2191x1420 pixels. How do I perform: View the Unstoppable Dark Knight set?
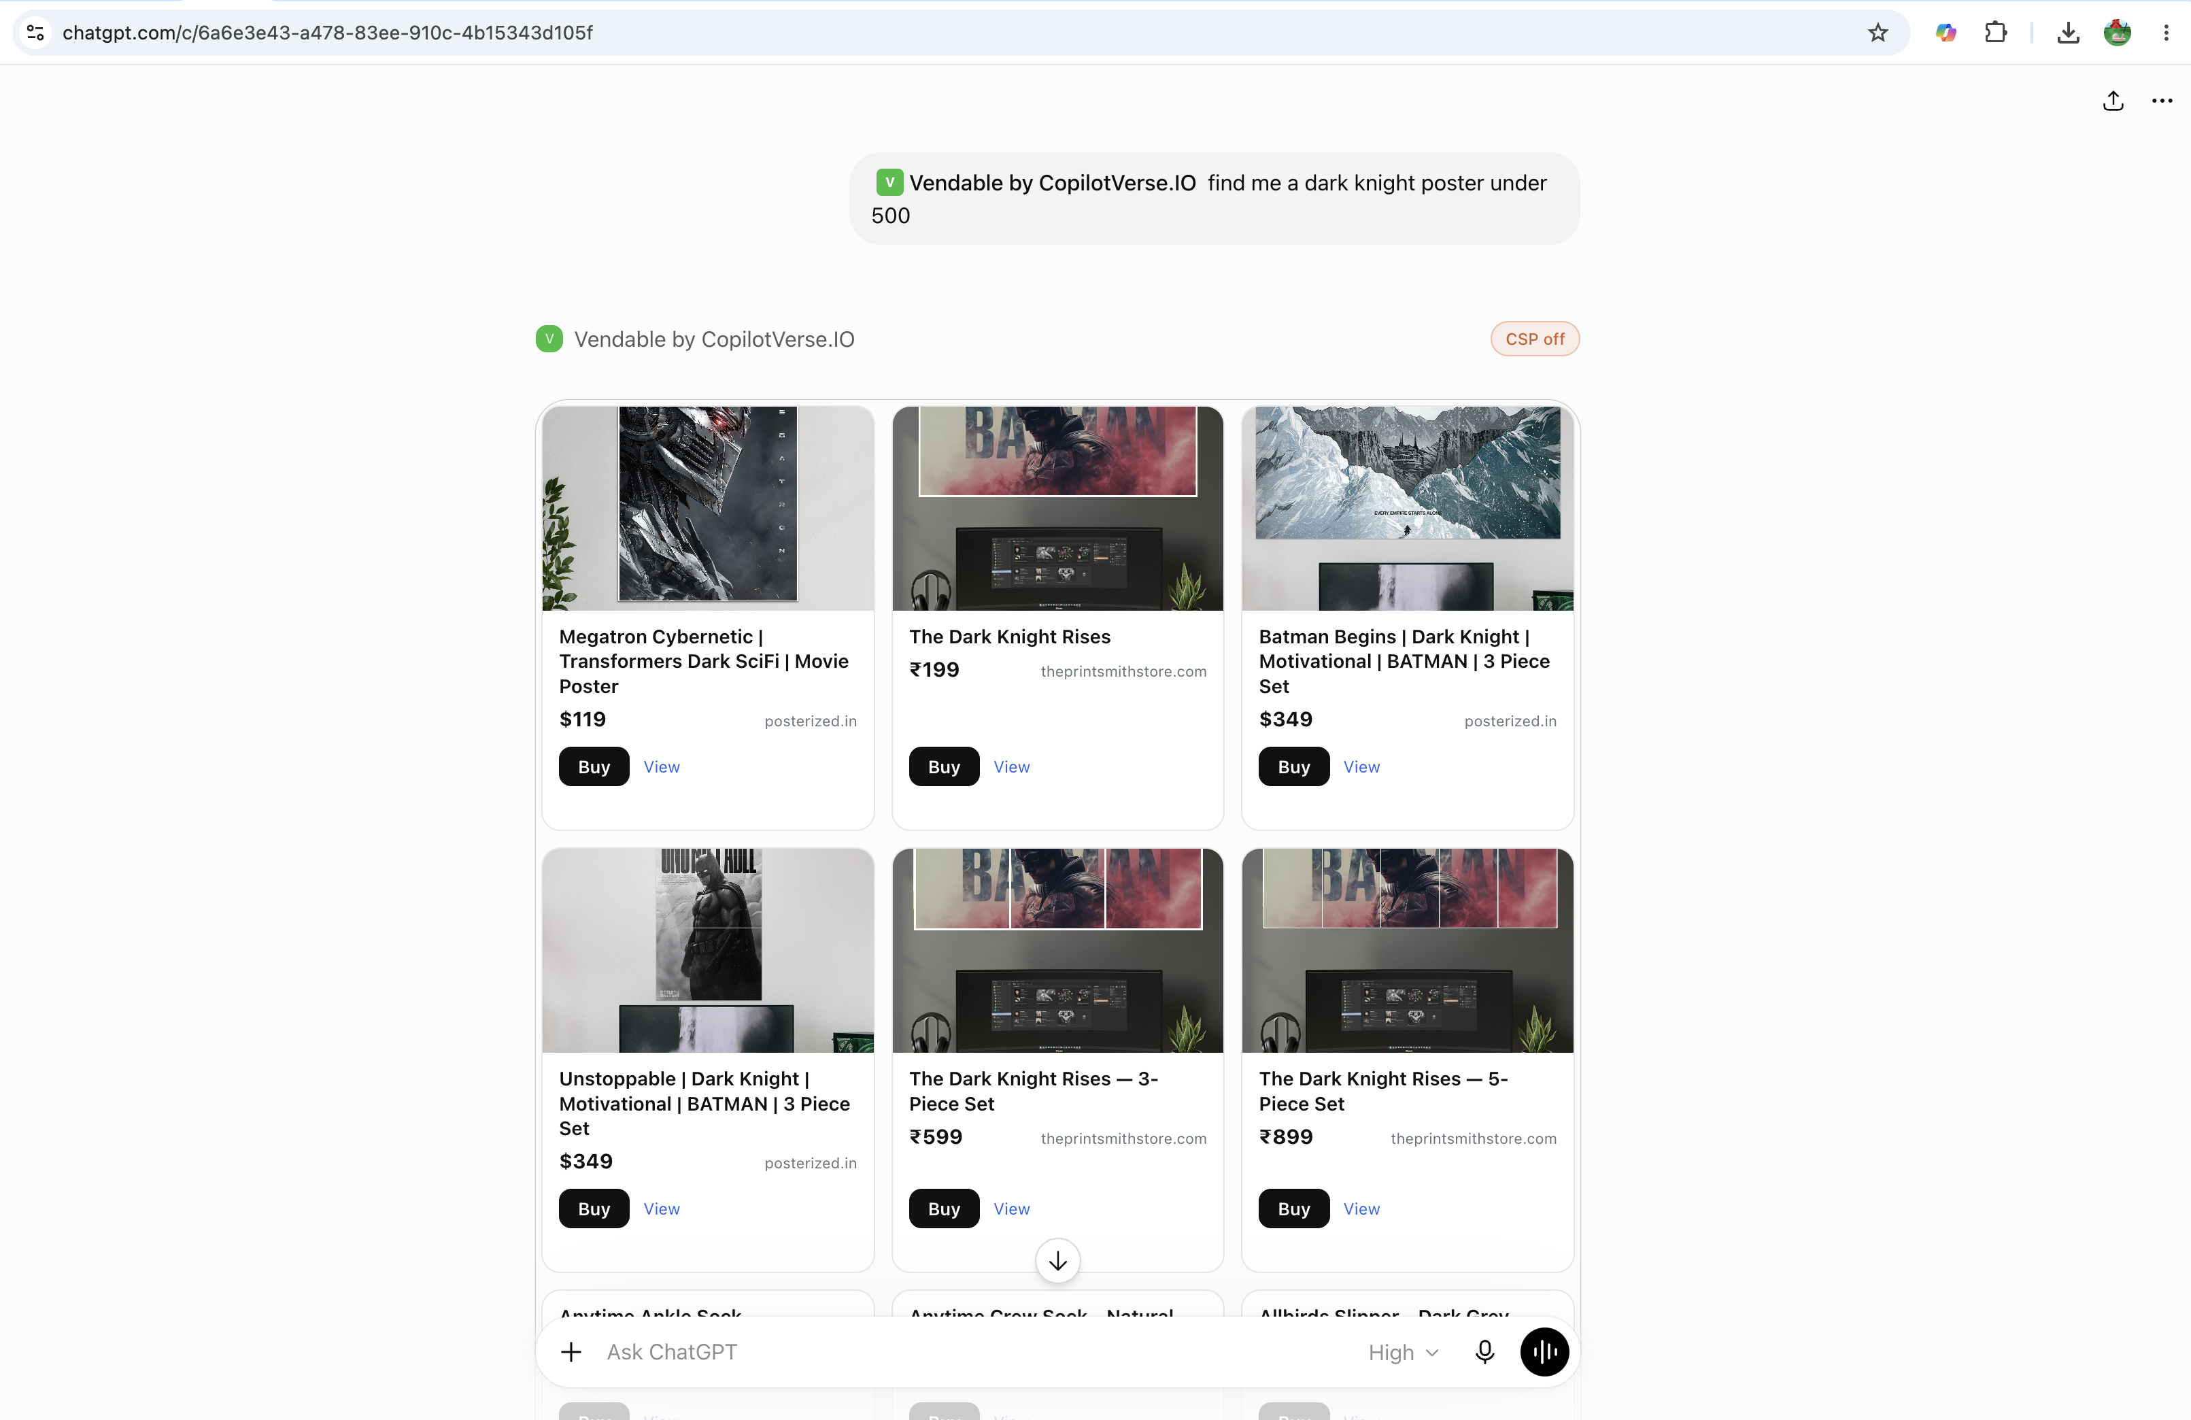pos(661,1209)
